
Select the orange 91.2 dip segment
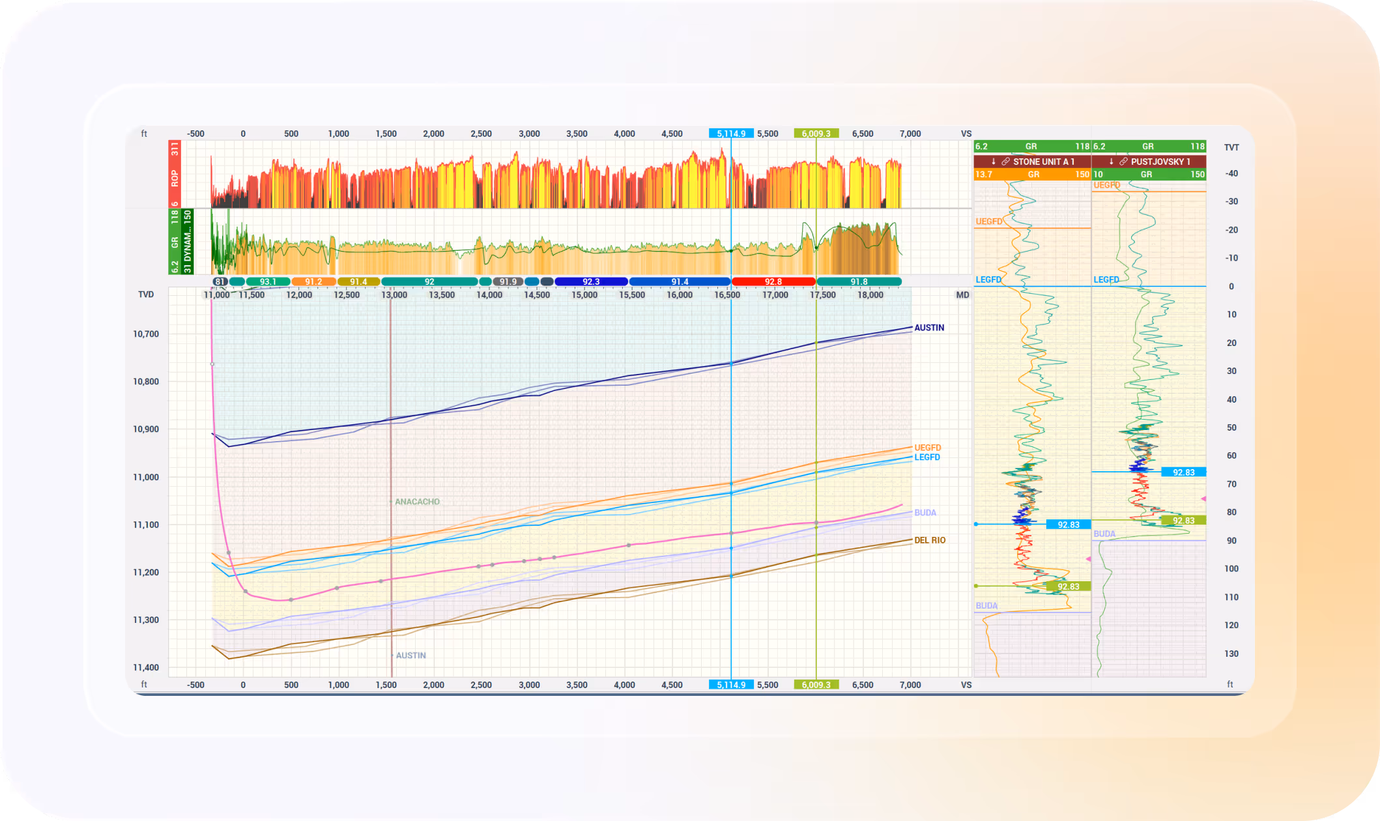(313, 281)
